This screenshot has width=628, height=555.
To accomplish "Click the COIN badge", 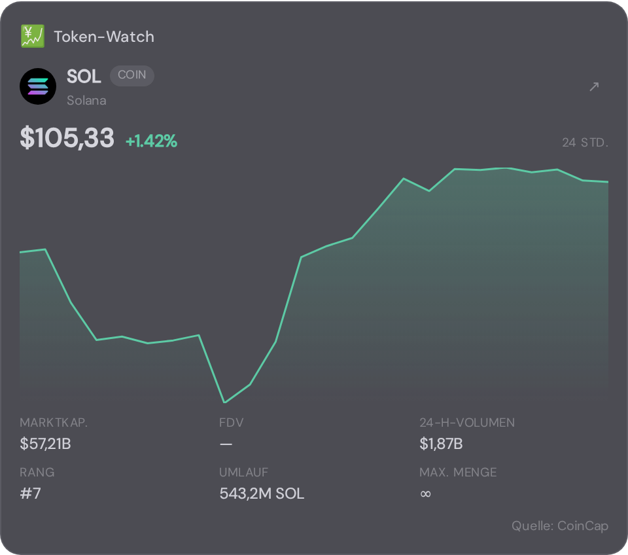I will 131,75.
